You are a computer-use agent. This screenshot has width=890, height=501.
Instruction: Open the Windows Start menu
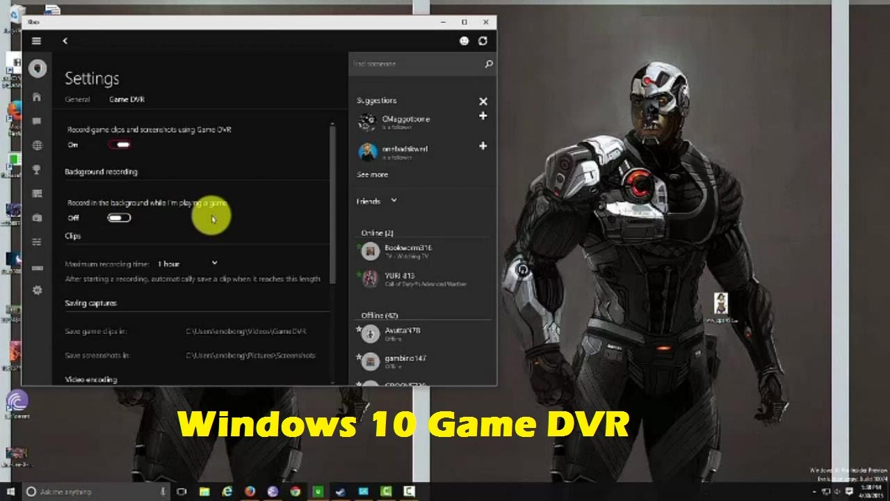tap(11, 491)
